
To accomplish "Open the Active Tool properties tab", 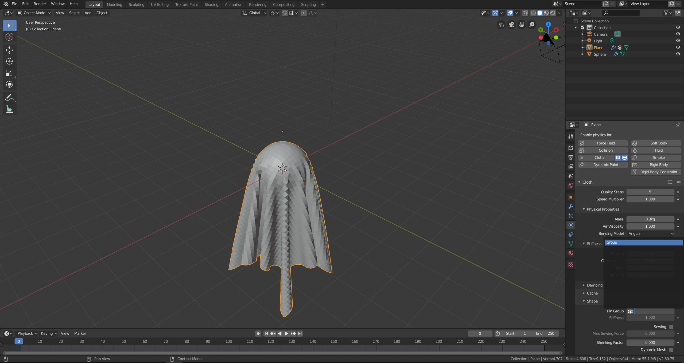I will (x=571, y=136).
